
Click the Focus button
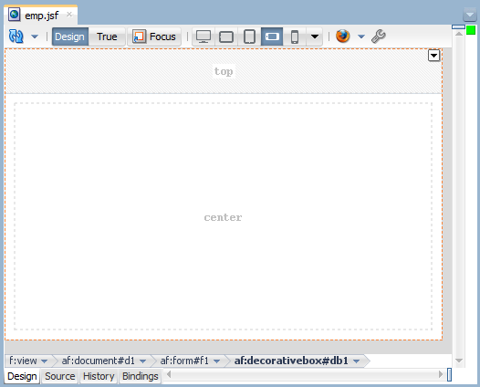154,37
